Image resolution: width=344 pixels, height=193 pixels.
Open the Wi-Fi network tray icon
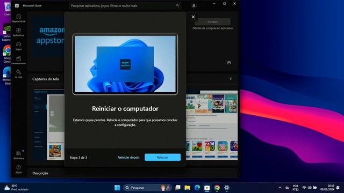(304, 188)
